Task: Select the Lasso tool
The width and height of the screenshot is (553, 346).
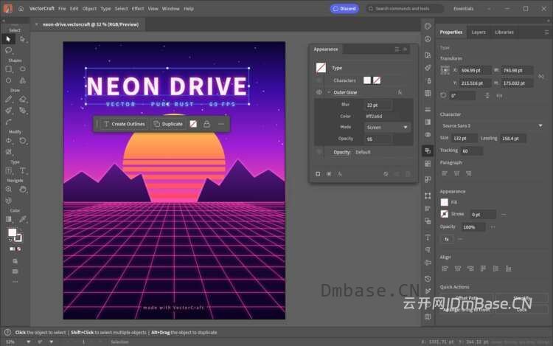Action: point(8,50)
